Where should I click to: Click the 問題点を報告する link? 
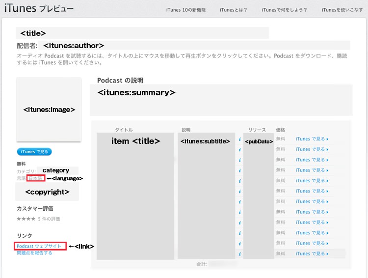pos(34,253)
